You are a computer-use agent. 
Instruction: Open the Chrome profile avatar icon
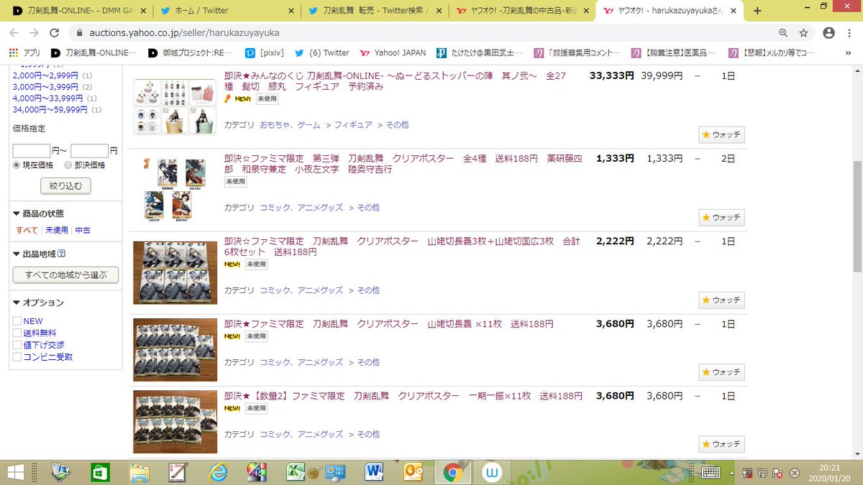coord(828,33)
